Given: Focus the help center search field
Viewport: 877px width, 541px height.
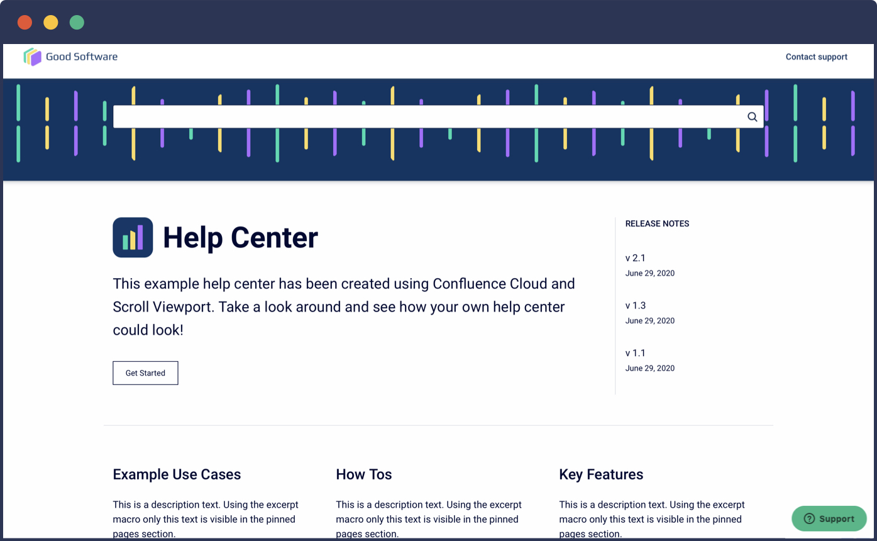Looking at the screenshot, I should point(438,117).
